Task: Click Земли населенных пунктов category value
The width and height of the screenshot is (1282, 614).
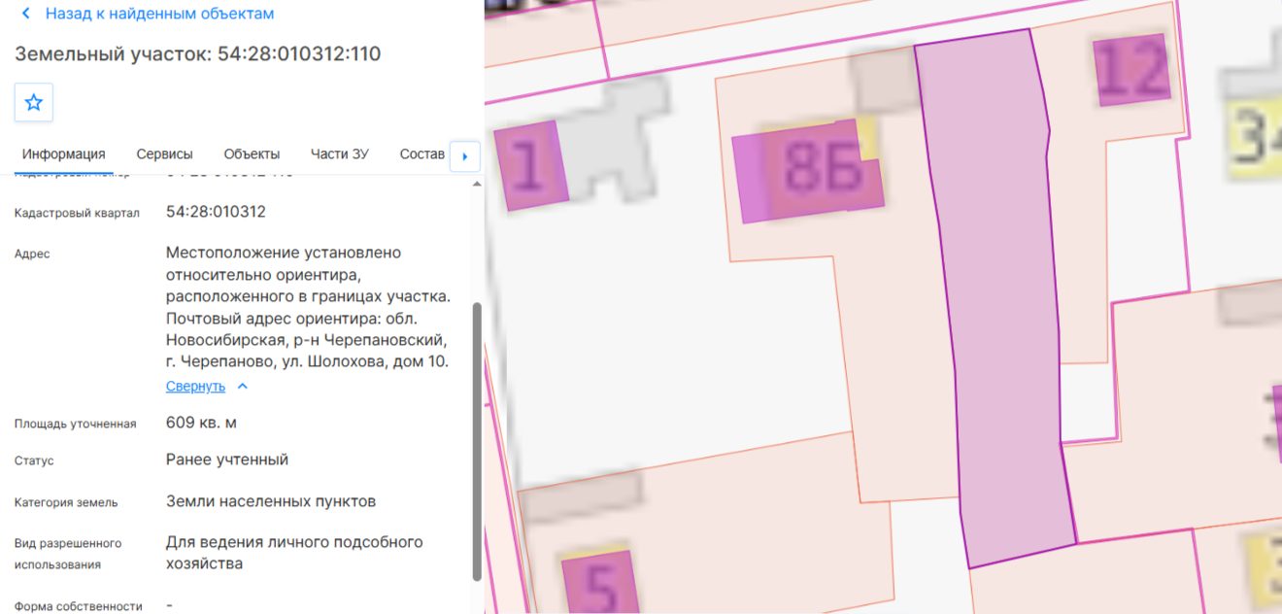Action: coord(271,502)
